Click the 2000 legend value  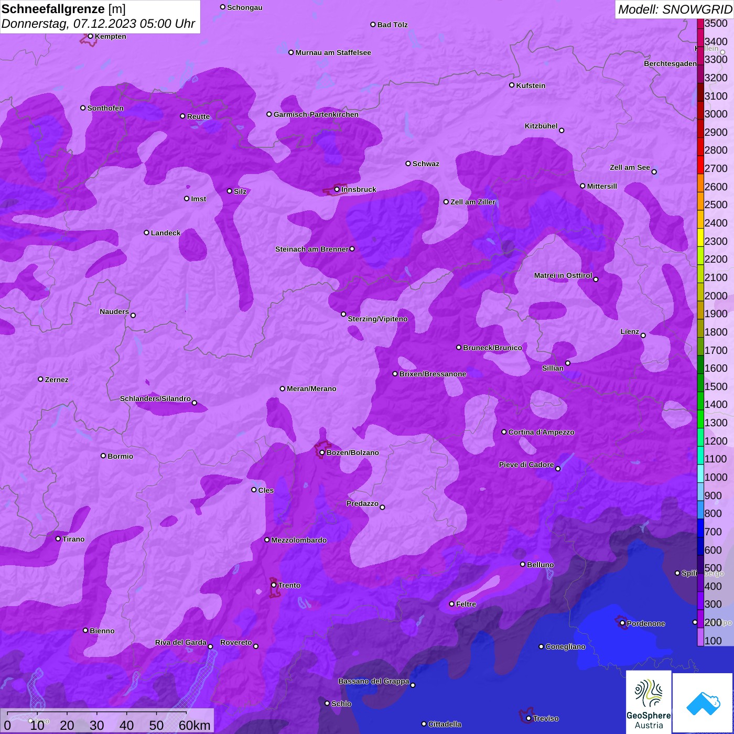[716, 296]
